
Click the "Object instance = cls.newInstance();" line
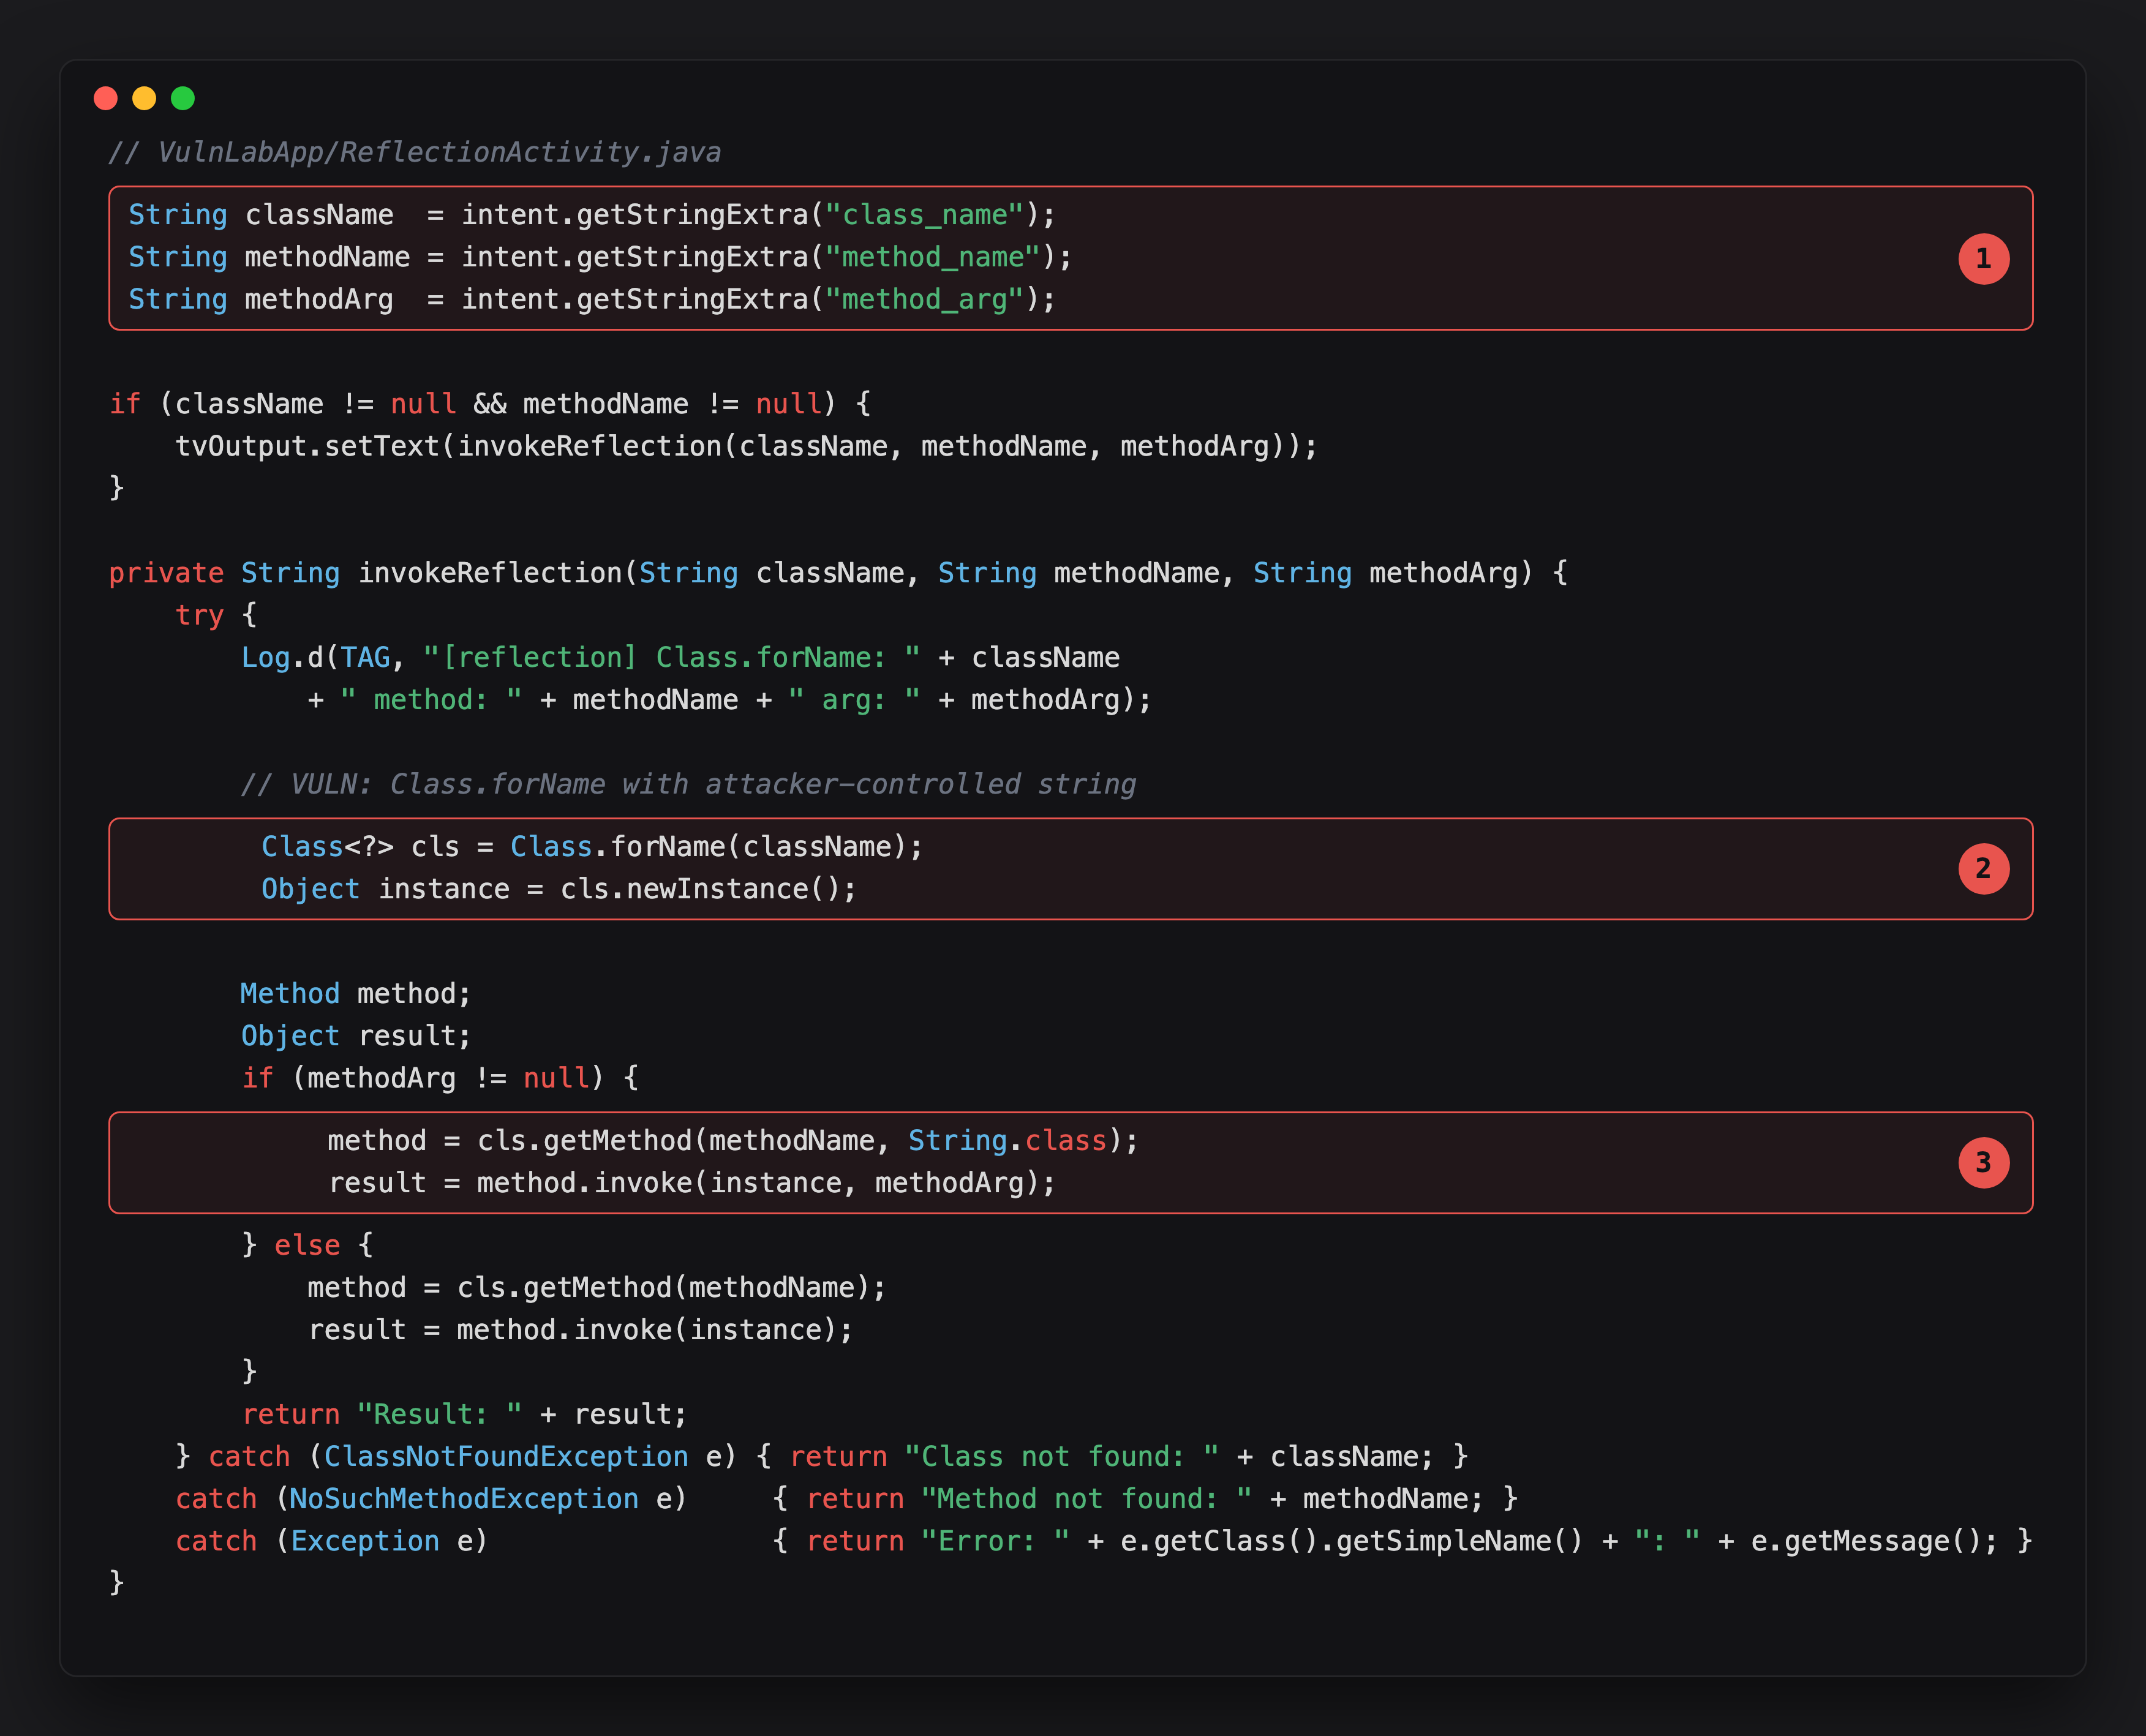558,889
